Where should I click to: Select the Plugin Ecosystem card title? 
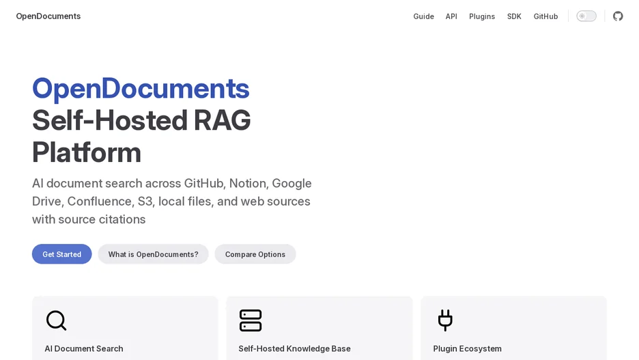click(468, 348)
